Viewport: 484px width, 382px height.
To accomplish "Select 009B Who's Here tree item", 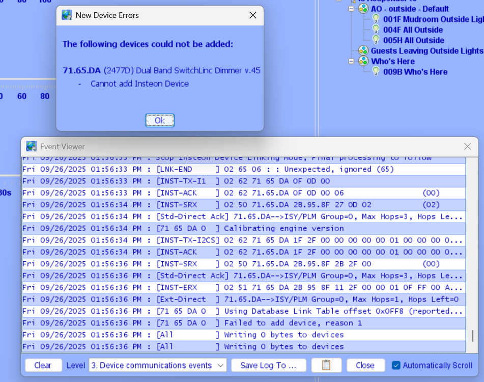I will pyautogui.click(x=415, y=72).
